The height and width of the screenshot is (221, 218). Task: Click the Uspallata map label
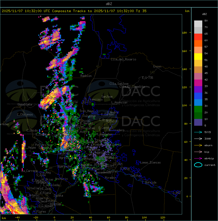pos(25,104)
